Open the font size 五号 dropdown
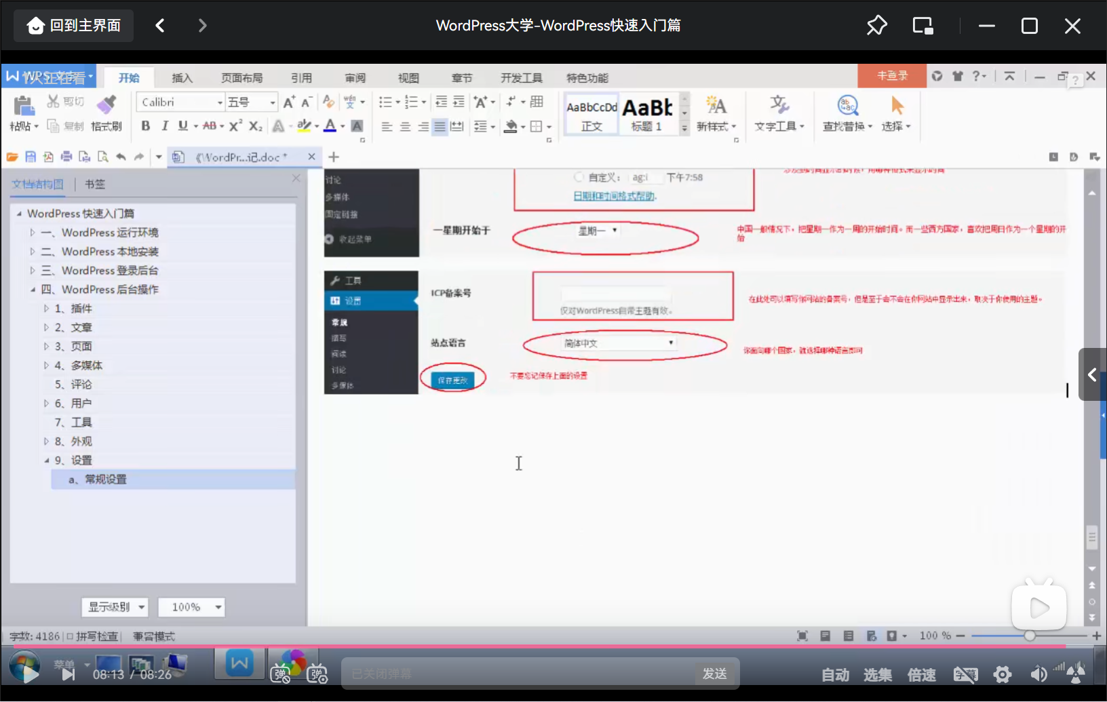The height and width of the screenshot is (702, 1107). click(273, 102)
